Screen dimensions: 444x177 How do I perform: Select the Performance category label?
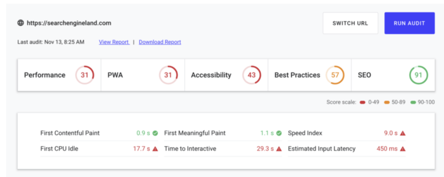[45, 75]
